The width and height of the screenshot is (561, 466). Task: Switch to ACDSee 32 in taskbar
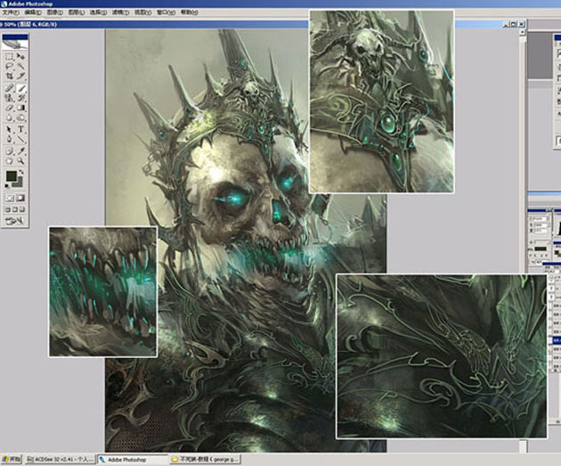pyautogui.click(x=59, y=460)
